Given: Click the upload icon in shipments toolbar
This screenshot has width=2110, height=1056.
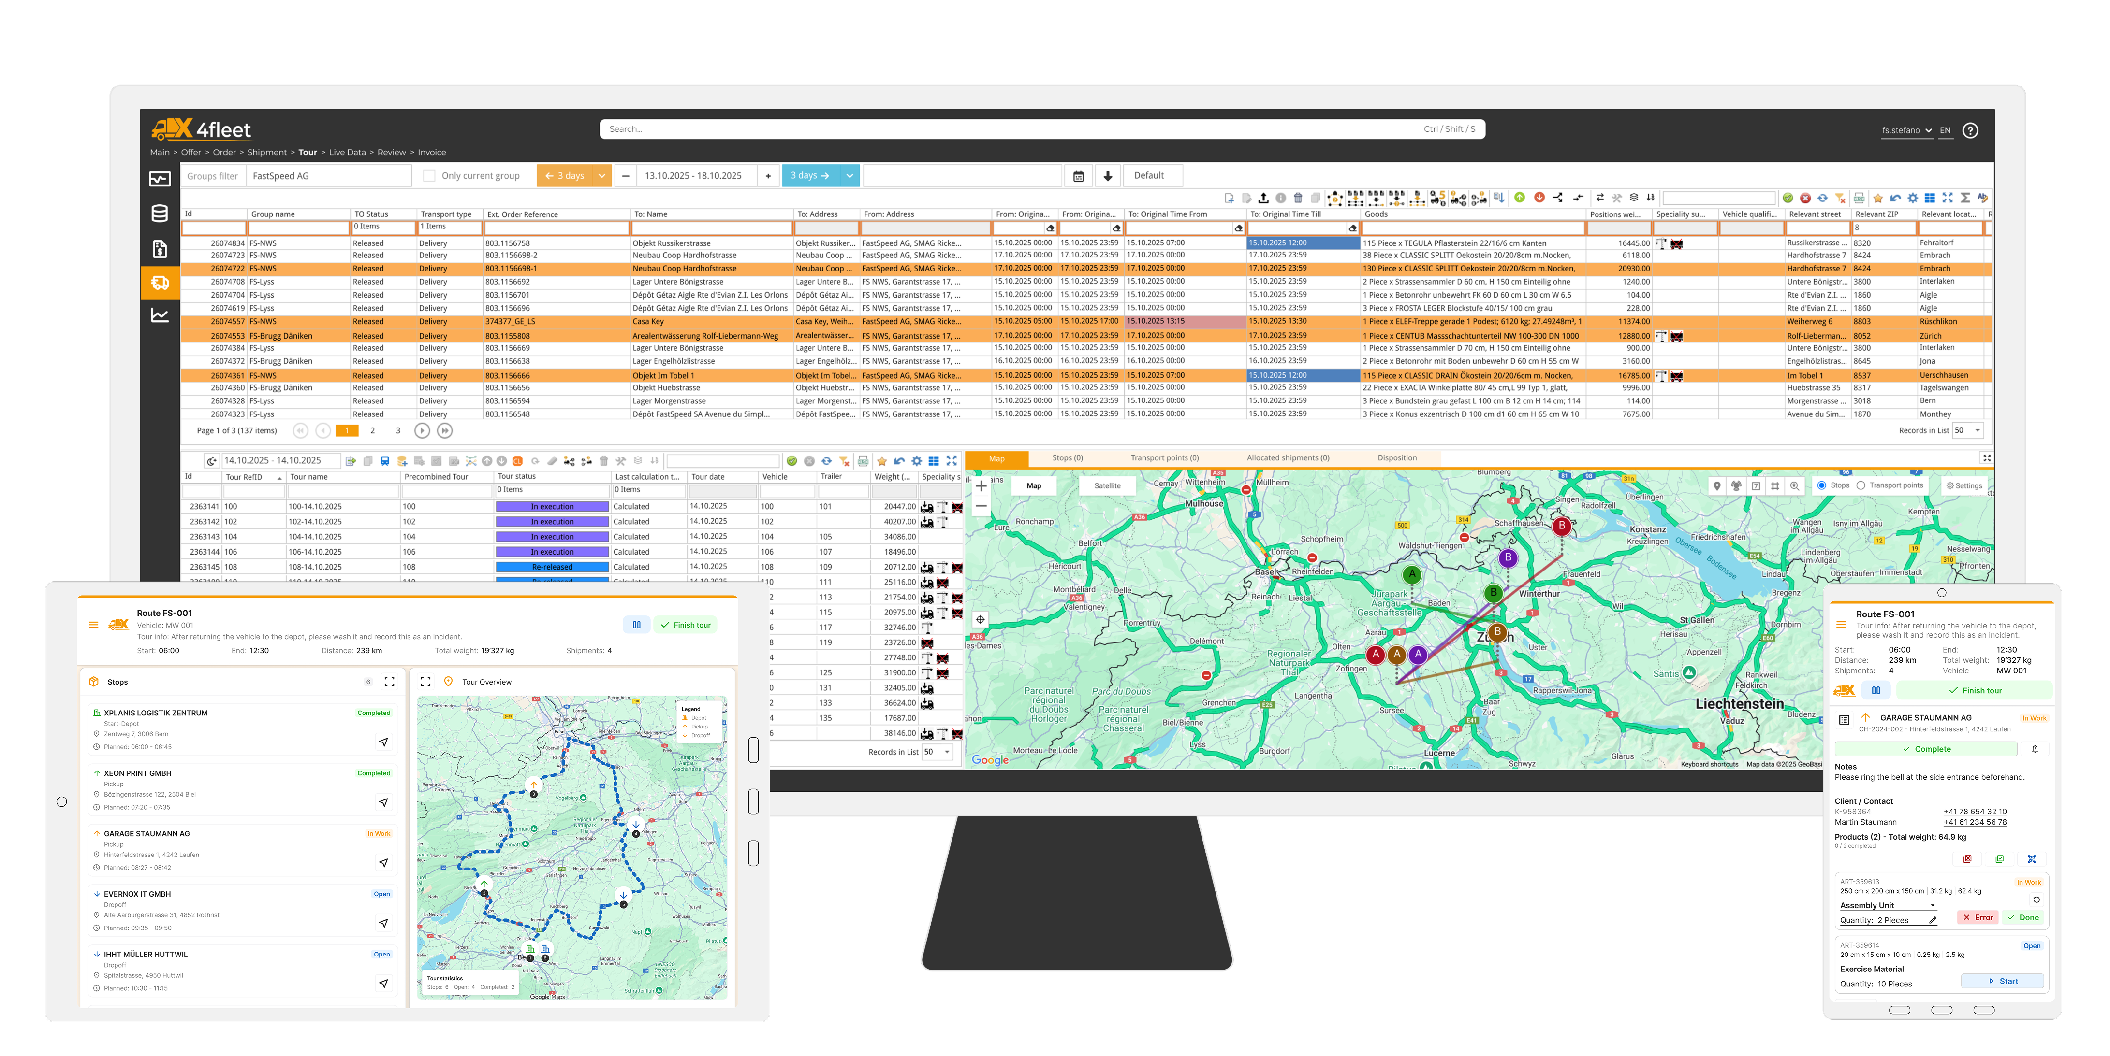Looking at the screenshot, I should pyautogui.click(x=1264, y=198).
